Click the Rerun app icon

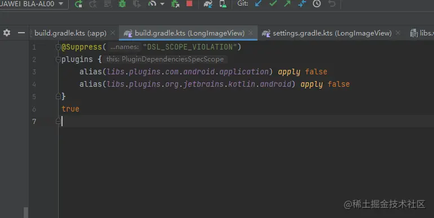(78, 3)
